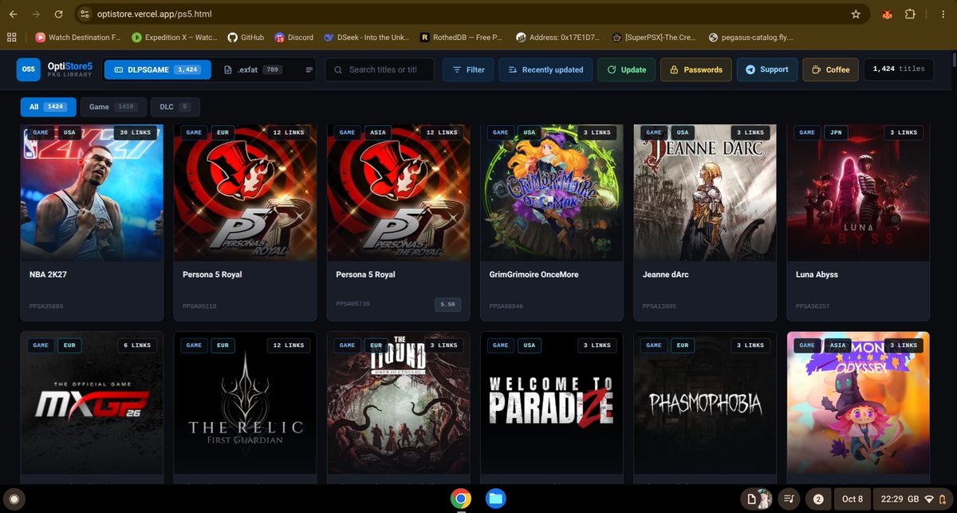Select the Game 1419 filter tab
957x513 pixels.
112,107
